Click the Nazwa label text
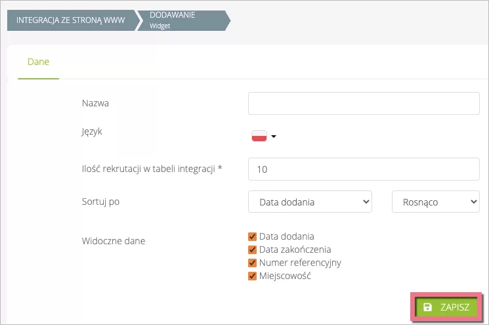The height and width of the screenshot is (325, 489). (95, 103)
